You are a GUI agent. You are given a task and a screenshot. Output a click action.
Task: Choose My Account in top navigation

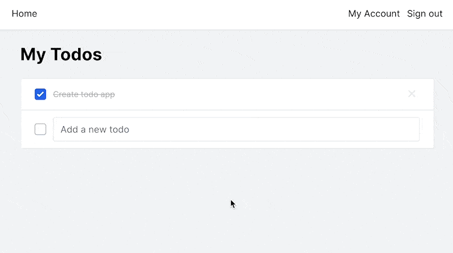[x=374, y=14]
